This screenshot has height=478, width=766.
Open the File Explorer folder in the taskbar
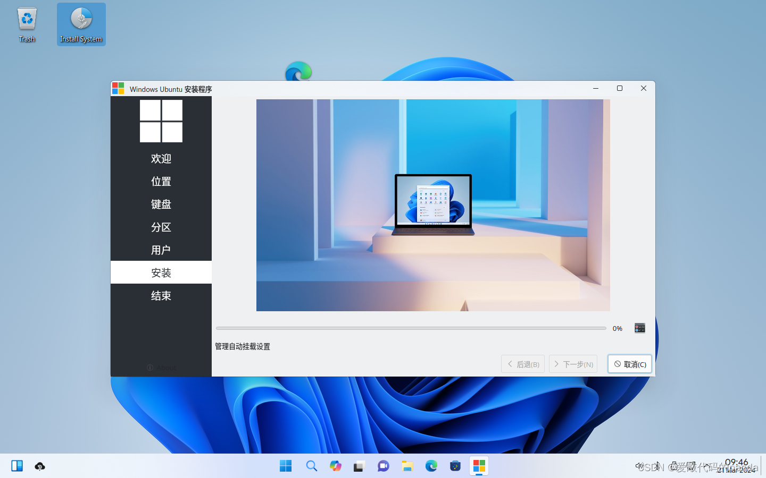[407, 466]
